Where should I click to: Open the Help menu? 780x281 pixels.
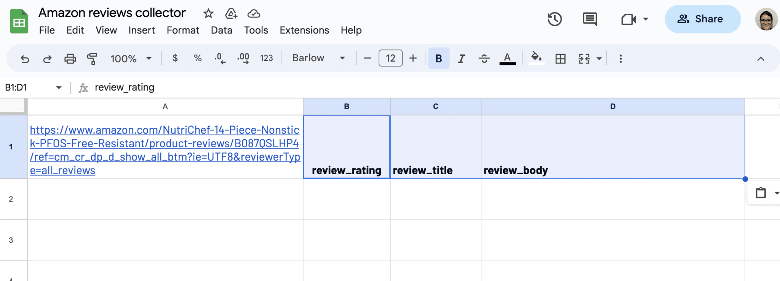(x=351, y=30)
